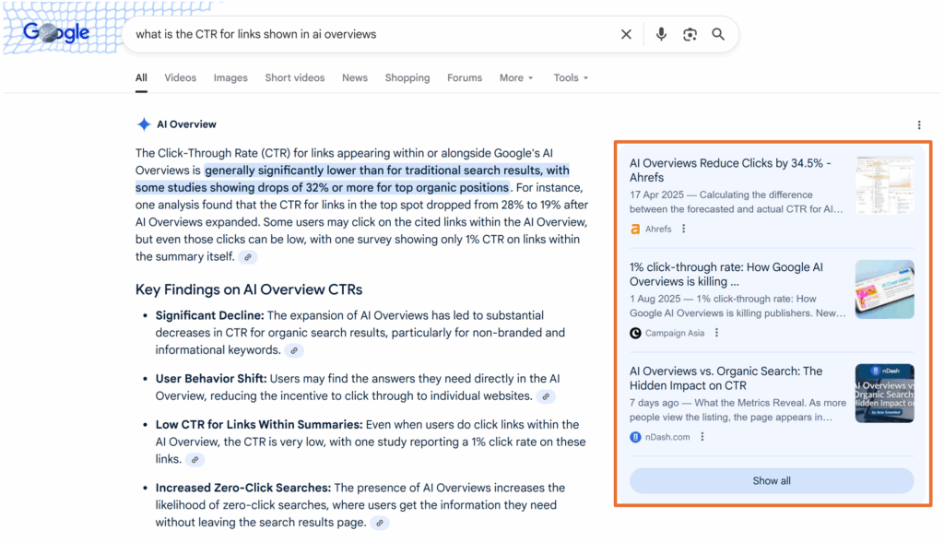Image resolution: width=944 pixels, height=542 pixels.
Task: Open link chip after Zero-Click Searches bullet
Action: pyautogui.click(x=379, y=523)
